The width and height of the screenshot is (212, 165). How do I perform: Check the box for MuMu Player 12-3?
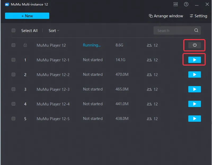tap(14, 89)
